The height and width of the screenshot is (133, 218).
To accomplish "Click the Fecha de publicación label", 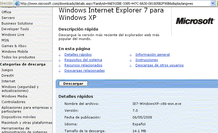I will 83,117.
